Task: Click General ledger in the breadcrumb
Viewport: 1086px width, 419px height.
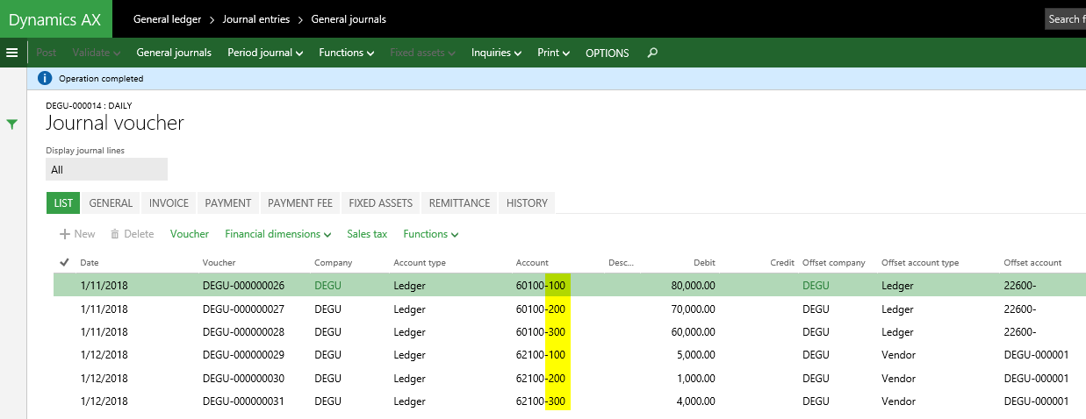Action: tap(167, 19)
